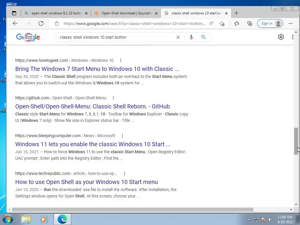Go back to previous page

15,23
